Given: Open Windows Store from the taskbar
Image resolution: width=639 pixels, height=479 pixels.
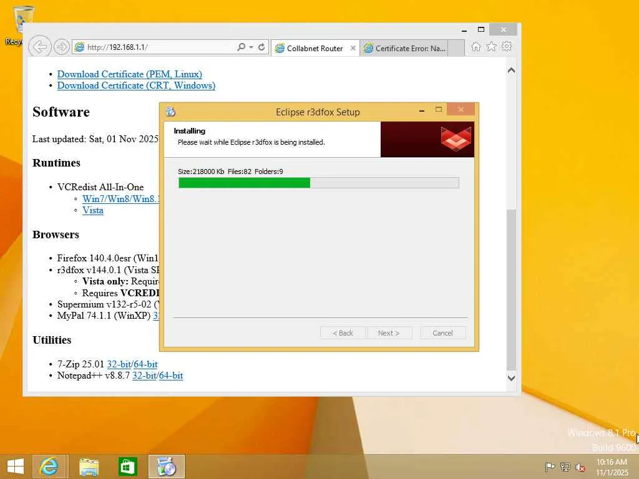Looking at the screenshot, I should 127,467.
